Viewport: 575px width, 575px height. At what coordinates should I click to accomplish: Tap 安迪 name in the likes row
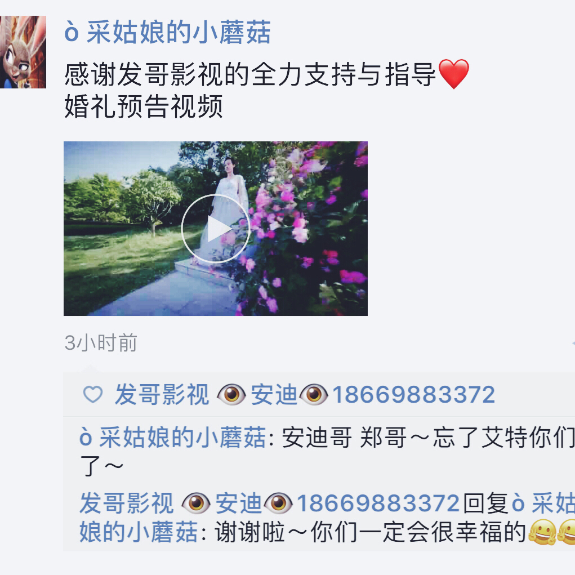[x=274, y=395]
